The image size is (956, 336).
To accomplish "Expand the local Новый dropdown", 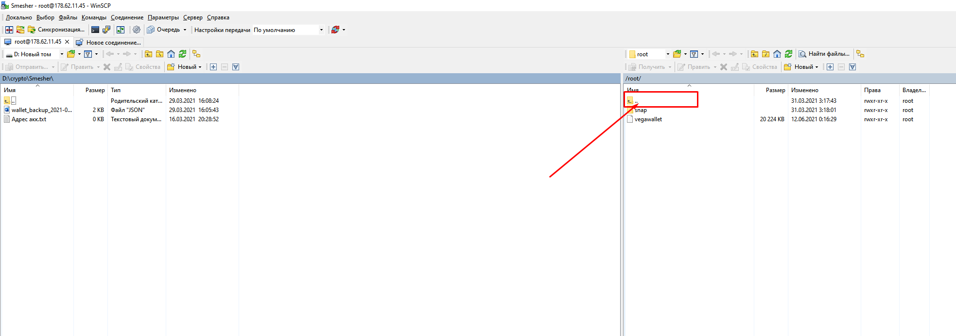I will coord(200,67).
